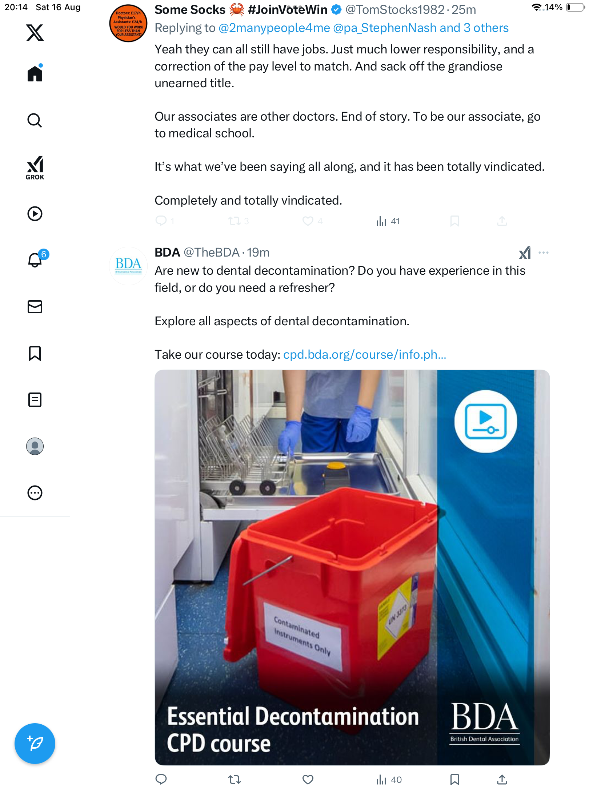Open Lists icon in sidebar
589x785 pixels.
click(35, 400)
